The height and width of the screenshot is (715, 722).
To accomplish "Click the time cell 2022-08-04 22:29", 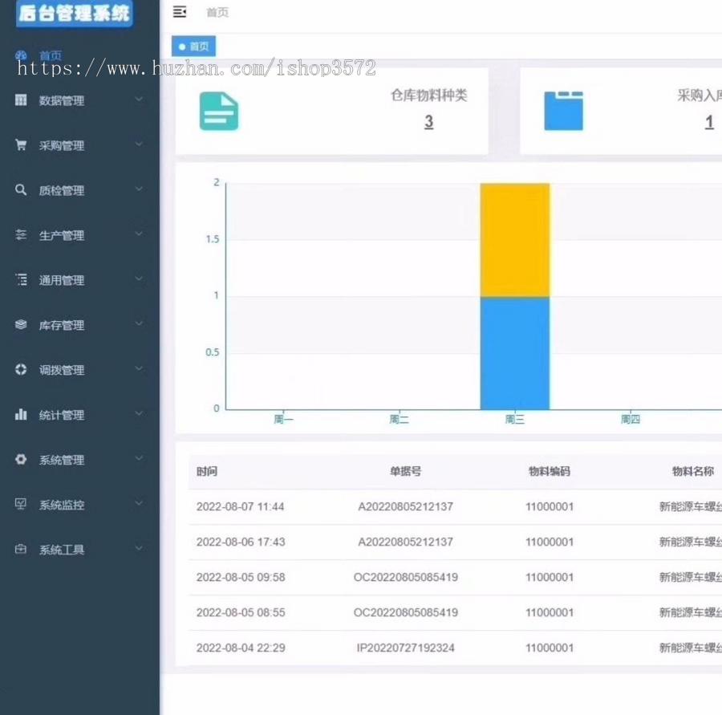I will tap(241, 648).
